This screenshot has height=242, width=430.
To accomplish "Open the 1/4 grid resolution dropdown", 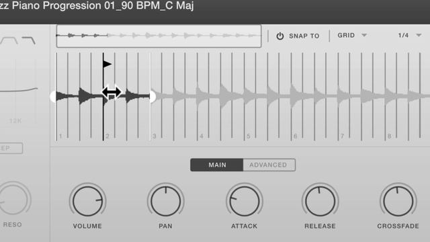I will (x=410, y=36).
